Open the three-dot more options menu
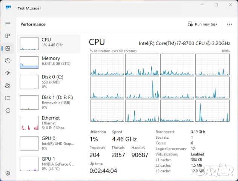238x181 pixels. (229, 24)
